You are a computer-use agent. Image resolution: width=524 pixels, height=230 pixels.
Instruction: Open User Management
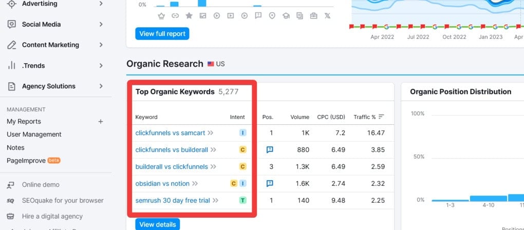pyautogui.click(x=34, y=135)
